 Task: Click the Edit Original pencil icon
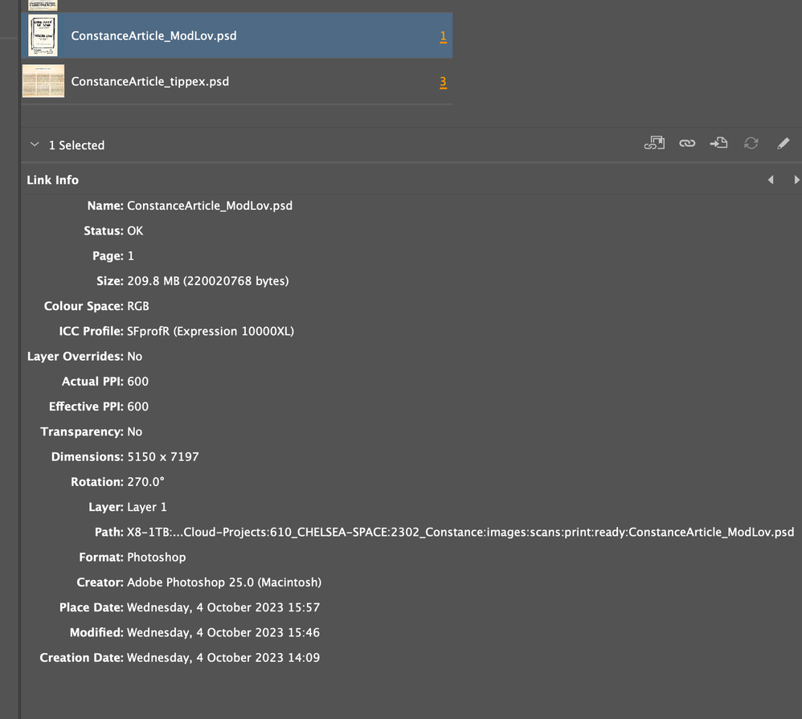click(x=783, y=144)
